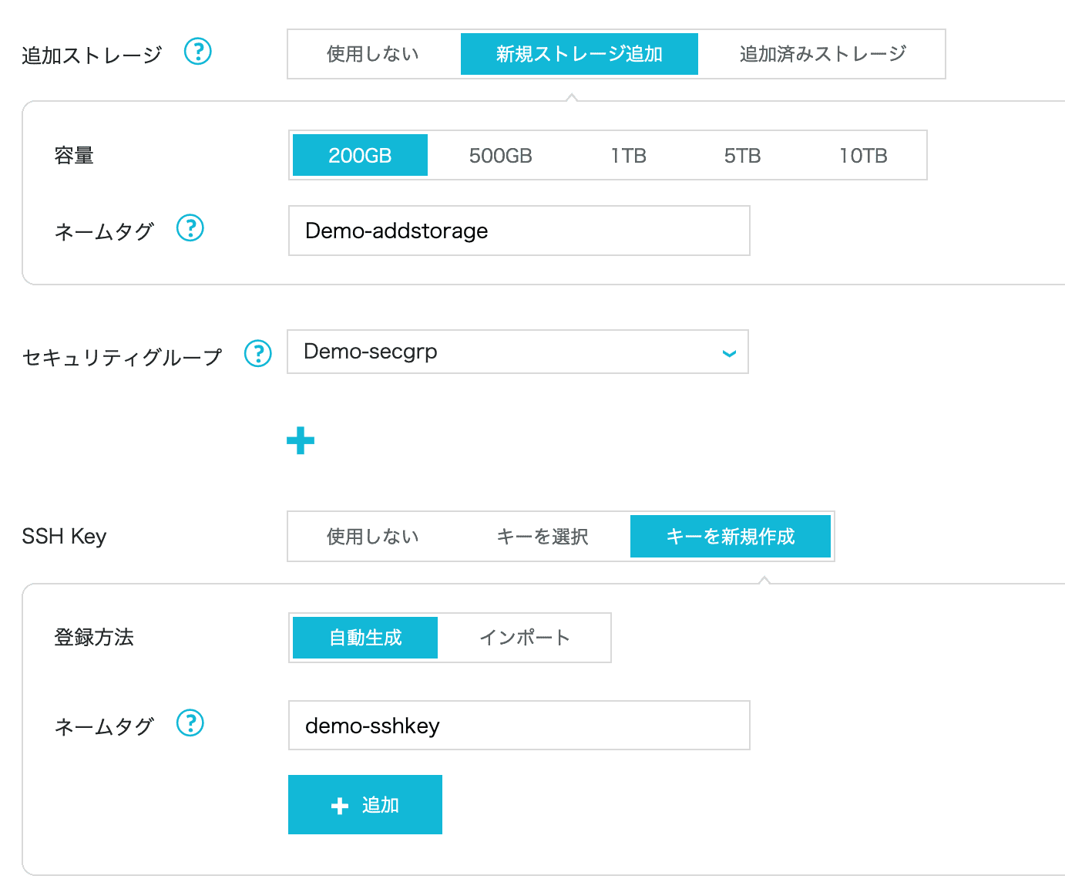Screen dimensions: 1065x896
Task: Select 使用しない for additional storage
Action: 373,54
